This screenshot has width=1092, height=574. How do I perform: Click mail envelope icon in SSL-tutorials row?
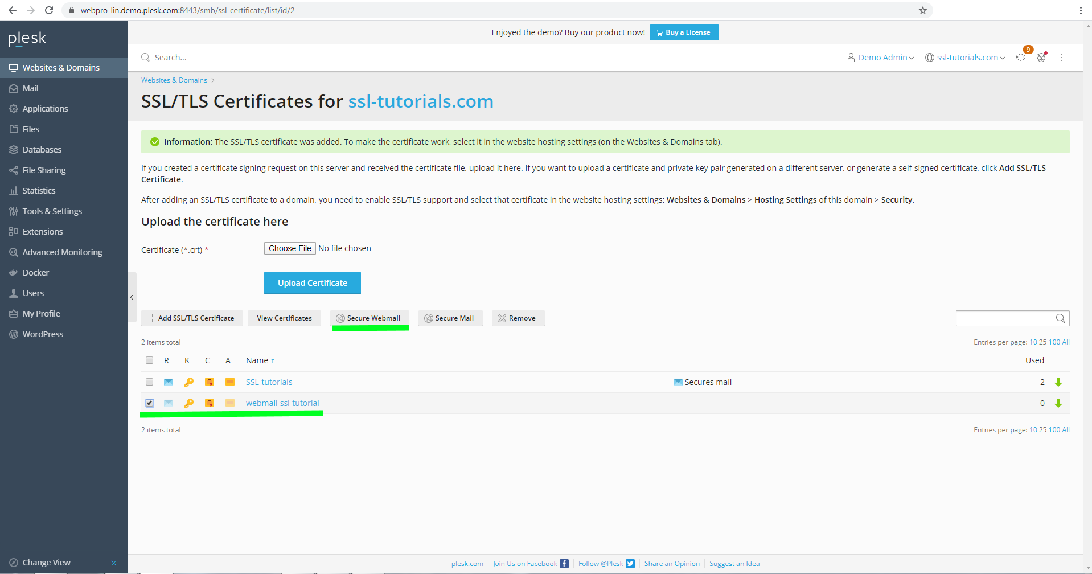pyautogui.click(x=169, y=382)
